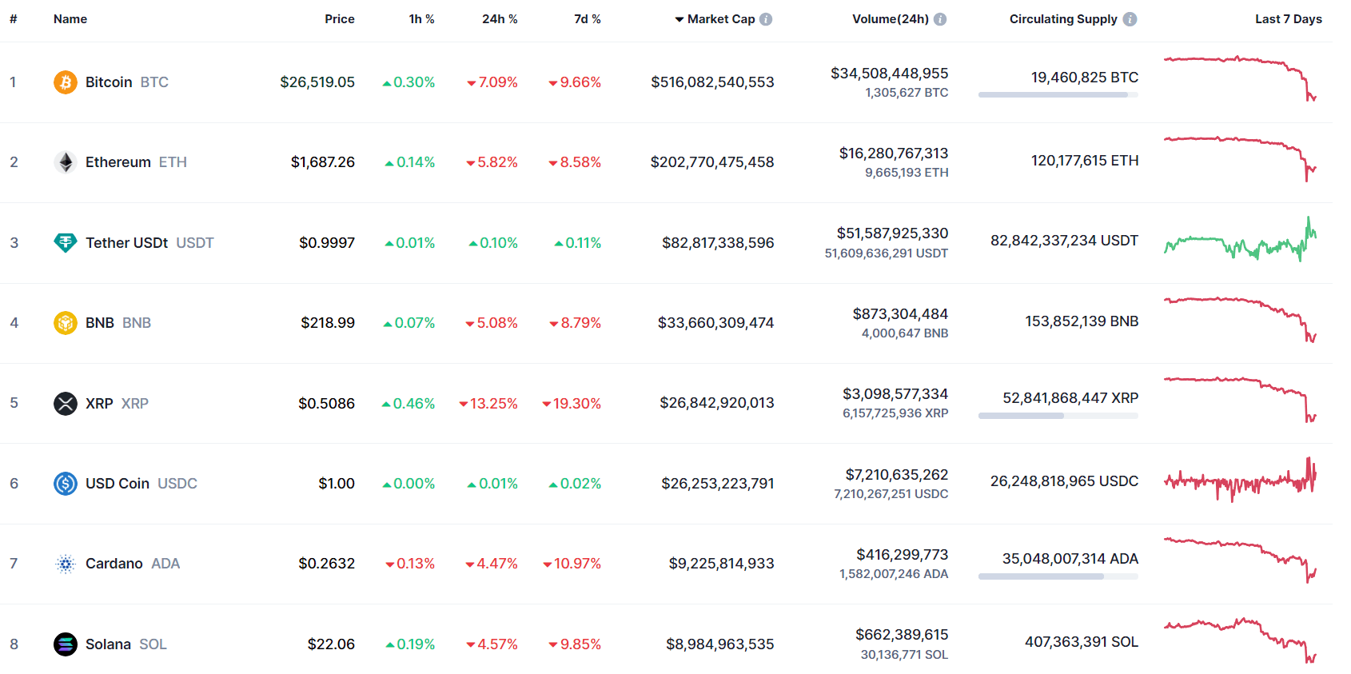Click BNB volume $873,304,484

(900, 314)
